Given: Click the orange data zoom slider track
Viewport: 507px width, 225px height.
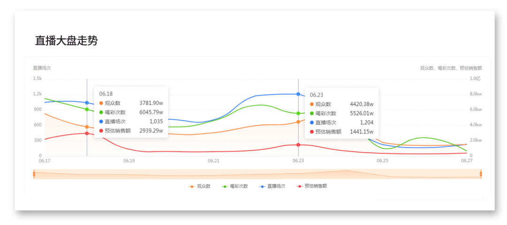Looking at the screenshot, I should click(257, 174).
